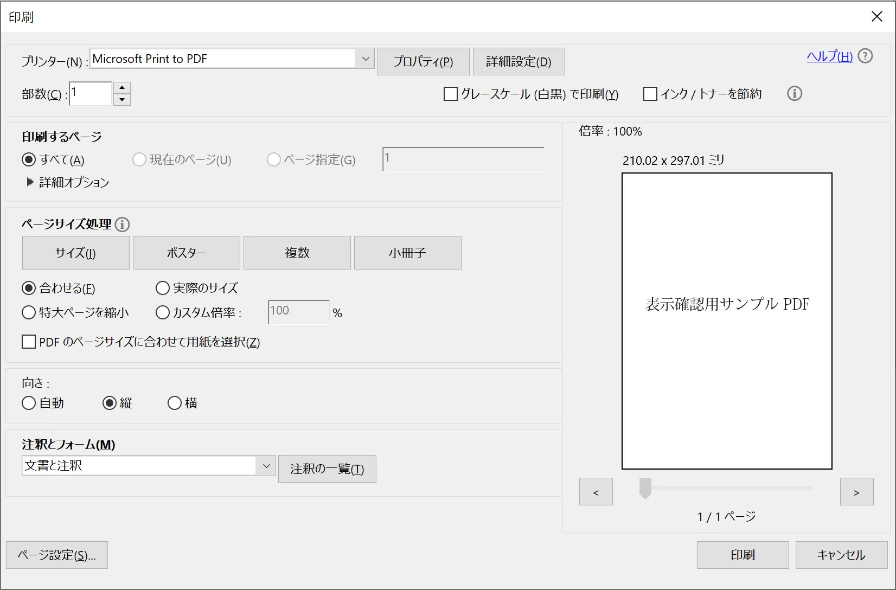Click the custom scale percent field
This screenshot has width=896, height=590.
click(x=299, y=312)
